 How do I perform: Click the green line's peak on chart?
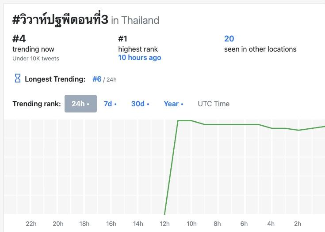[184, 120]
